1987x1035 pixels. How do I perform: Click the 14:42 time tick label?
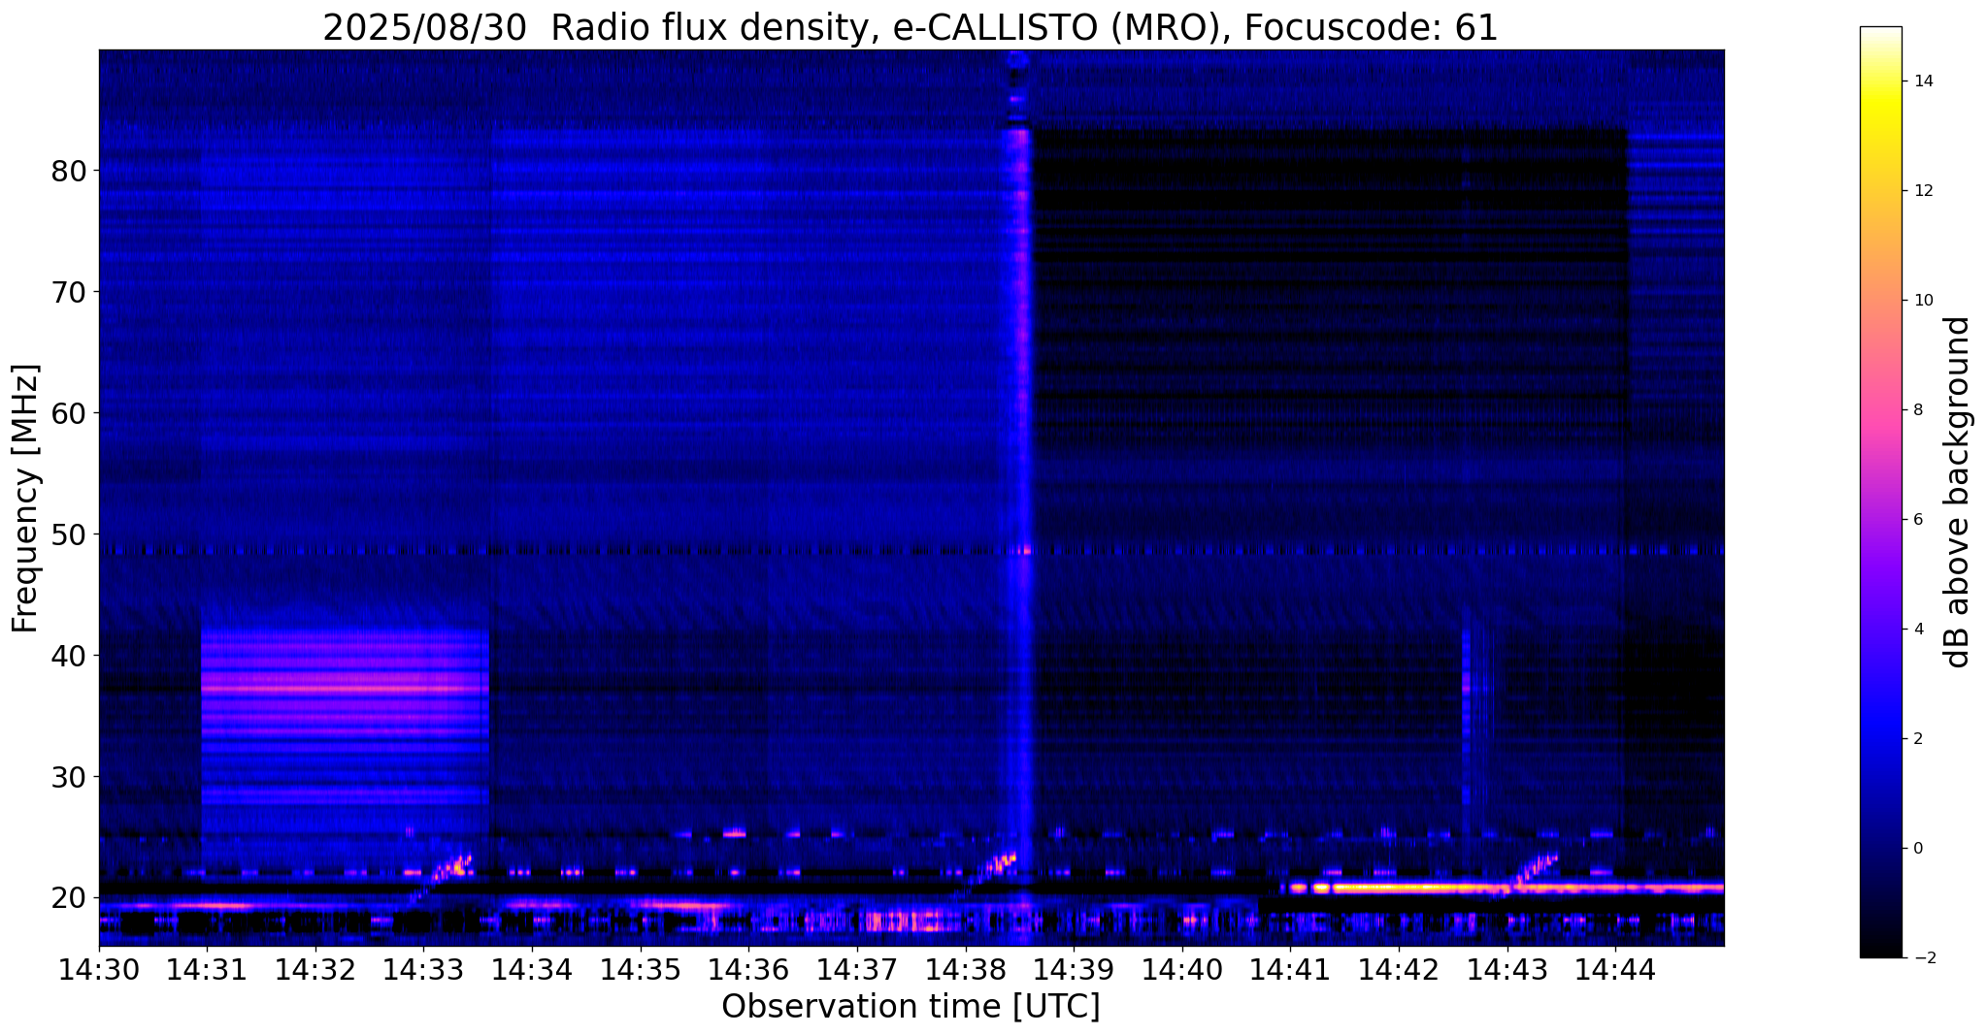point(1399,969)
